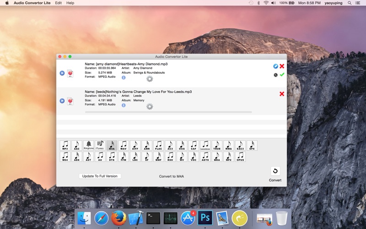Viewport: 366px width, 229px height.
Task: Pick the FFM format icon
Action: coord(124,157)
